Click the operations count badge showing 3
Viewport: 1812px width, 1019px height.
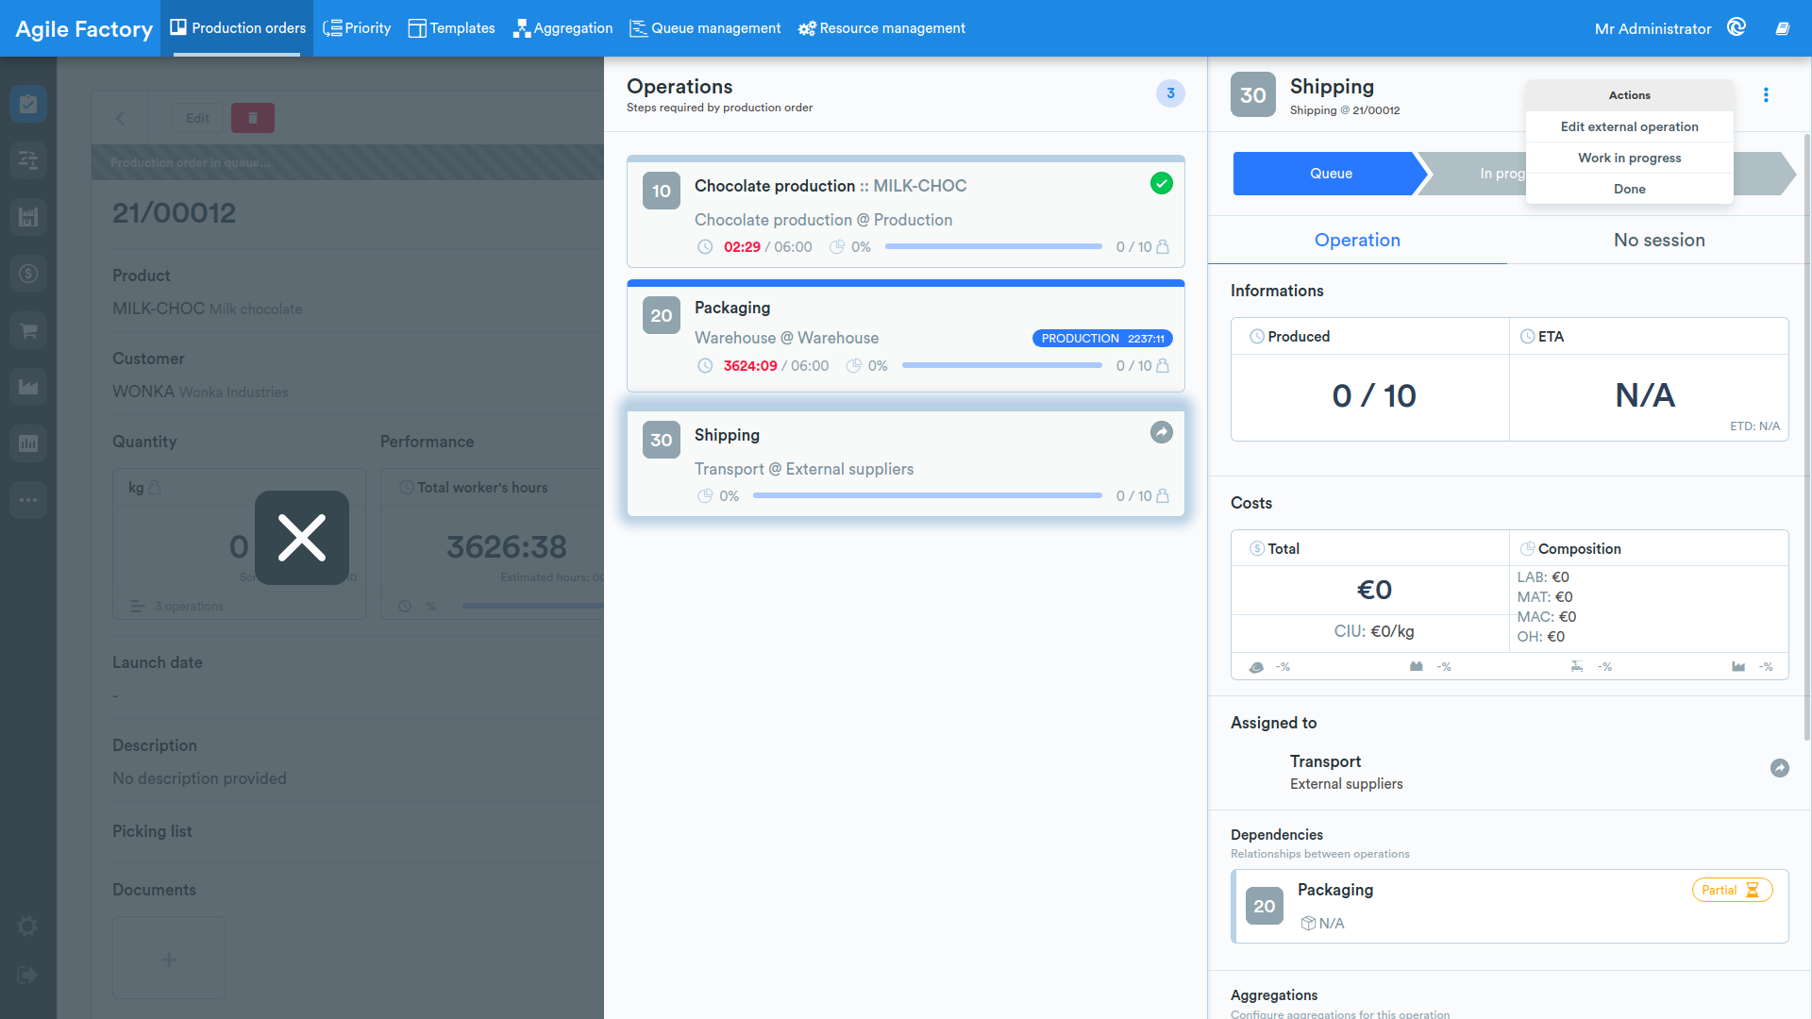click(x=1170, y=93)
